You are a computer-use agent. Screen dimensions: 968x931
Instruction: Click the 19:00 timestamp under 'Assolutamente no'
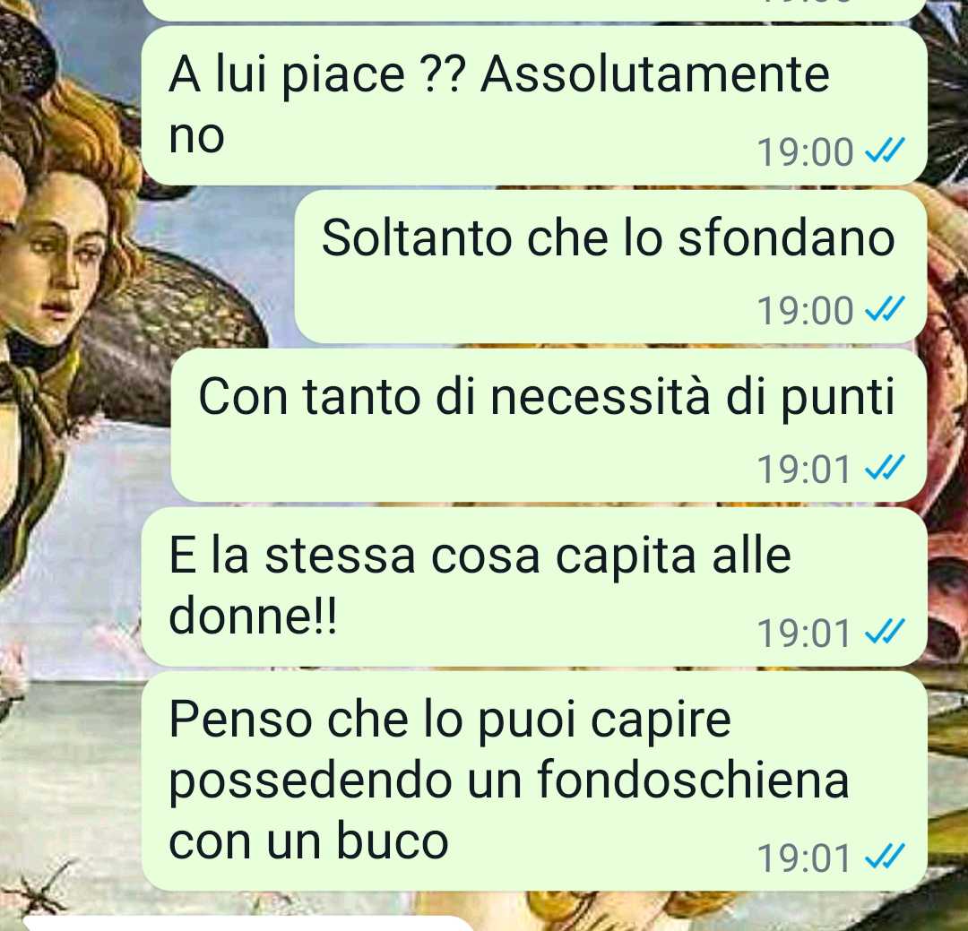[805, 151]
